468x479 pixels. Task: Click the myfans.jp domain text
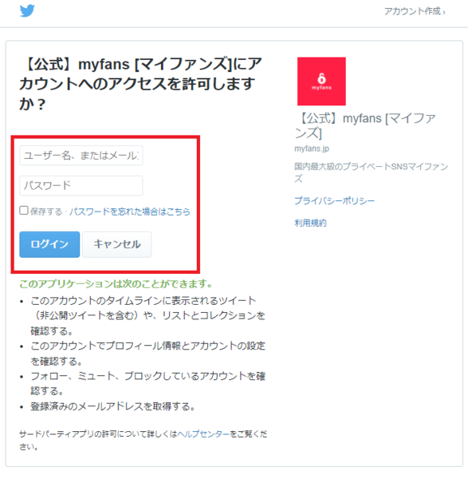[312, 148]
